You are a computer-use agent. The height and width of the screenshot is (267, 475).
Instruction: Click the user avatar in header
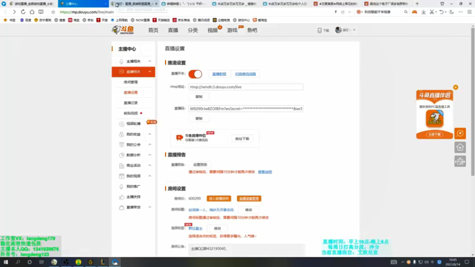tap(338, 30)
